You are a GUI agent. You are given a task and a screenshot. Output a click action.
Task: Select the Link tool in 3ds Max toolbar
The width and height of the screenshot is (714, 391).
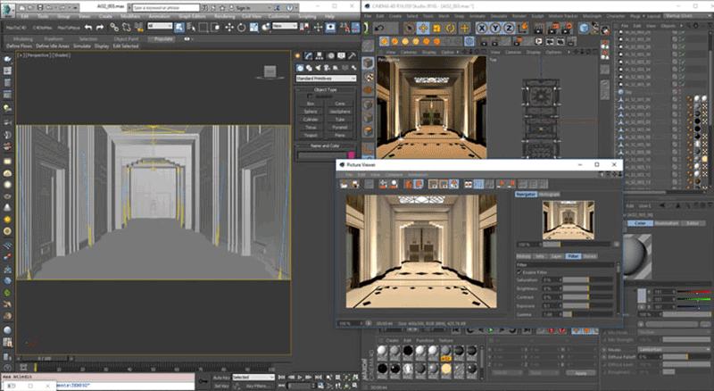pyautogui.click(x=114, y=28)
